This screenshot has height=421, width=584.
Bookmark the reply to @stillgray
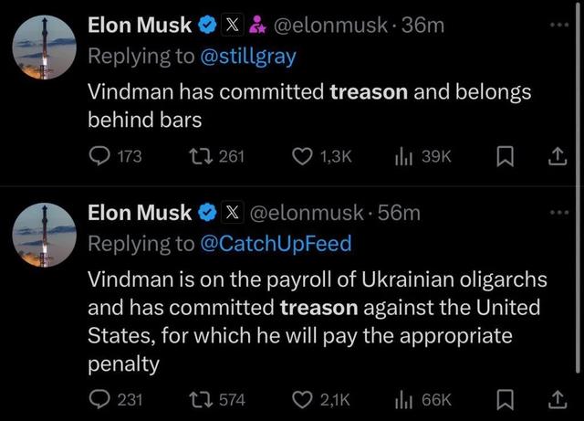coord(506,156)
